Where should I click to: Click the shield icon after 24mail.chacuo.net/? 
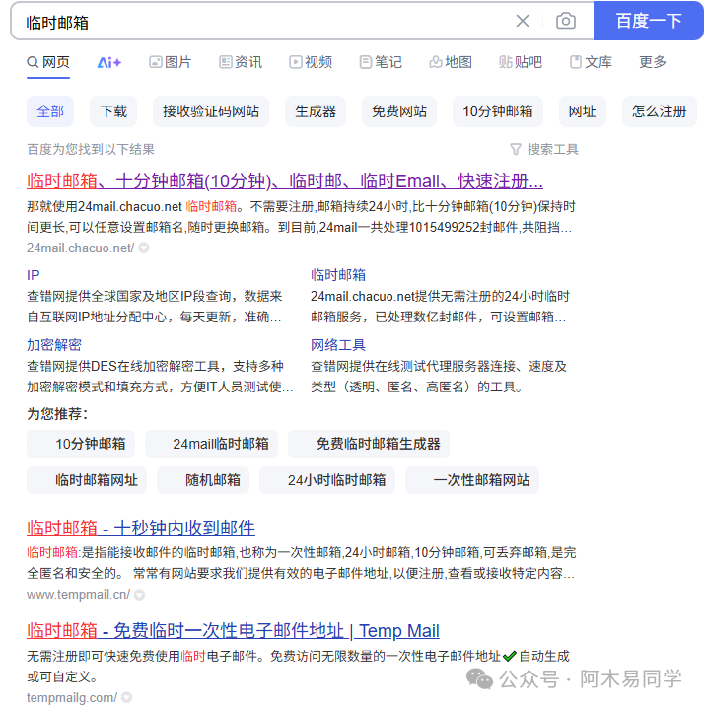(144, 248)
